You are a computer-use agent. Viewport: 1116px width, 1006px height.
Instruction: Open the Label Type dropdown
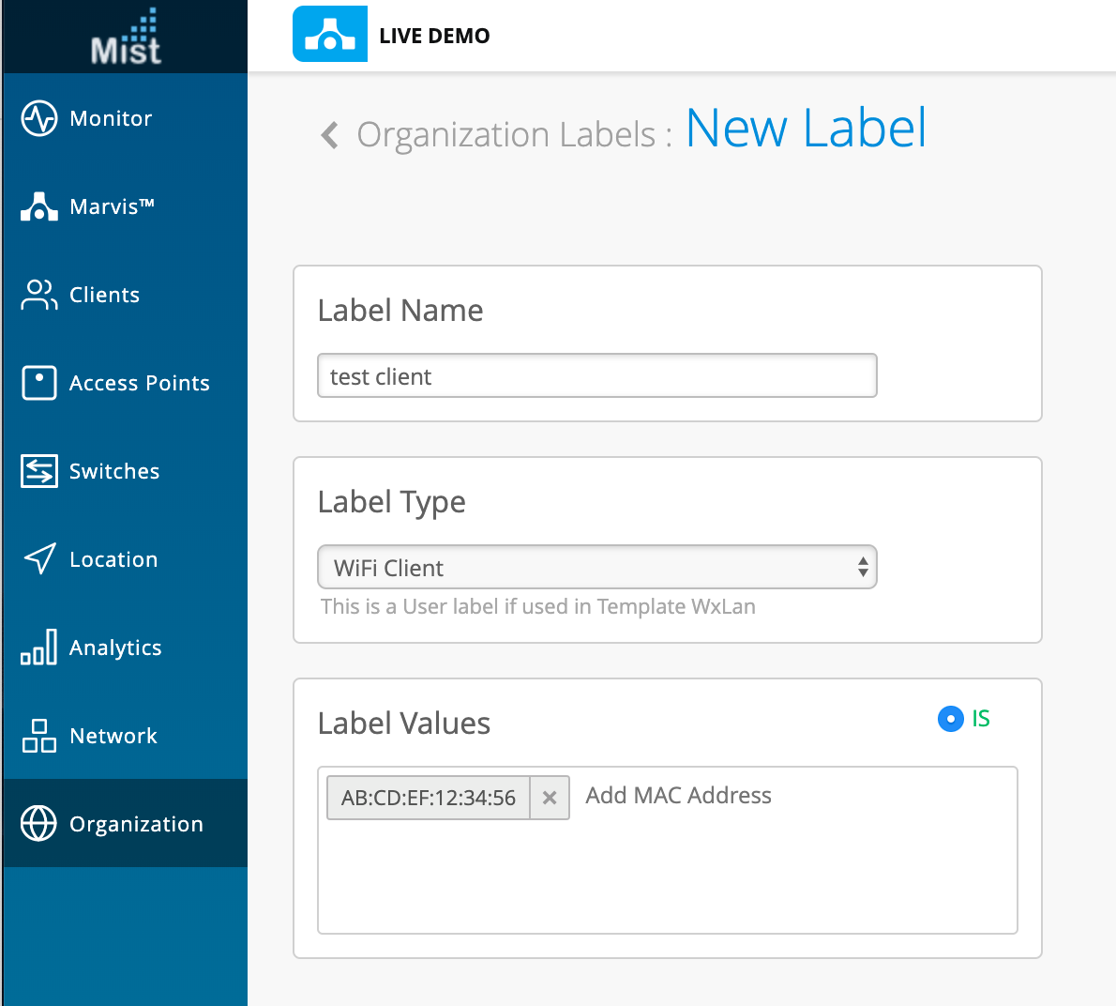(597, 568)
